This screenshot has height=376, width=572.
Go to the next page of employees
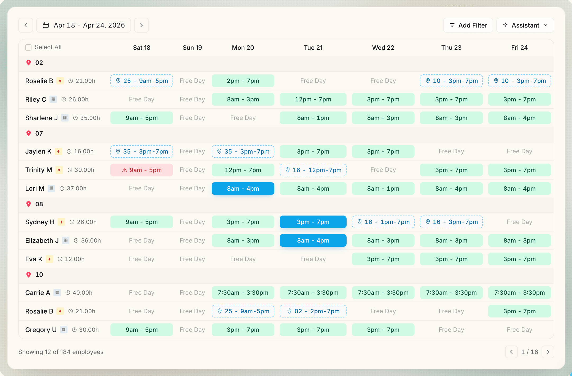pyautogui.click(x=548, y=352)
